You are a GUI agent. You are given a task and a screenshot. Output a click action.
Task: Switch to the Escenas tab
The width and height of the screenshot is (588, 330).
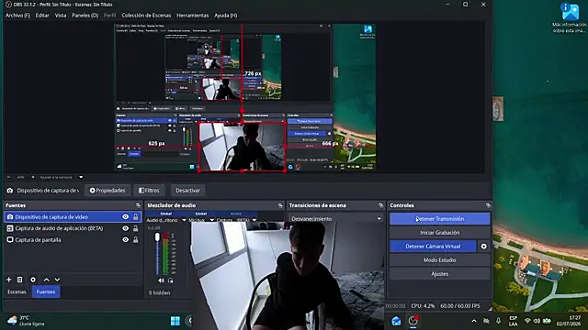17,291
